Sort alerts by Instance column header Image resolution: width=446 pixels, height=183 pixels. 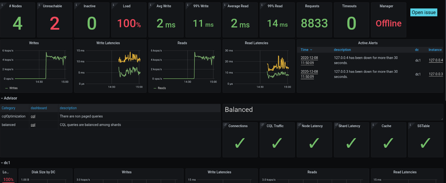pyautogui.click(x=435, y=50)
